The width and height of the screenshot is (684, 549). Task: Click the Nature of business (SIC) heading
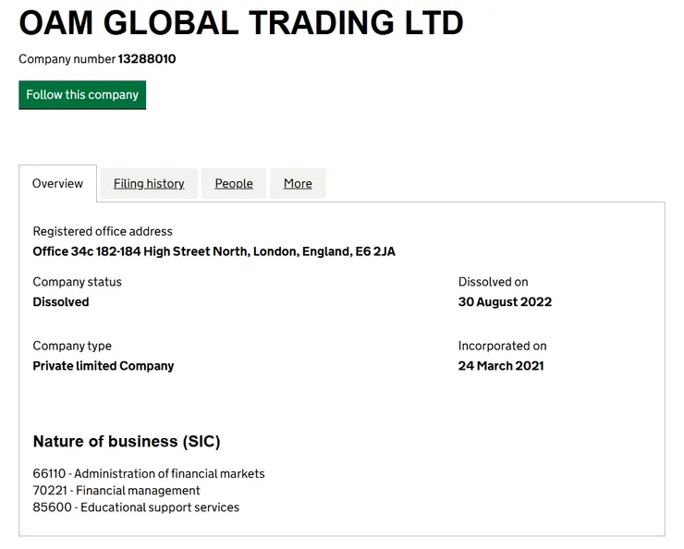click(x=127, y=442)
